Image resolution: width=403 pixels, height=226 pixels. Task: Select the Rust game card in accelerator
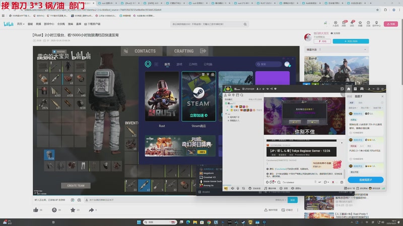coord(162,96)
